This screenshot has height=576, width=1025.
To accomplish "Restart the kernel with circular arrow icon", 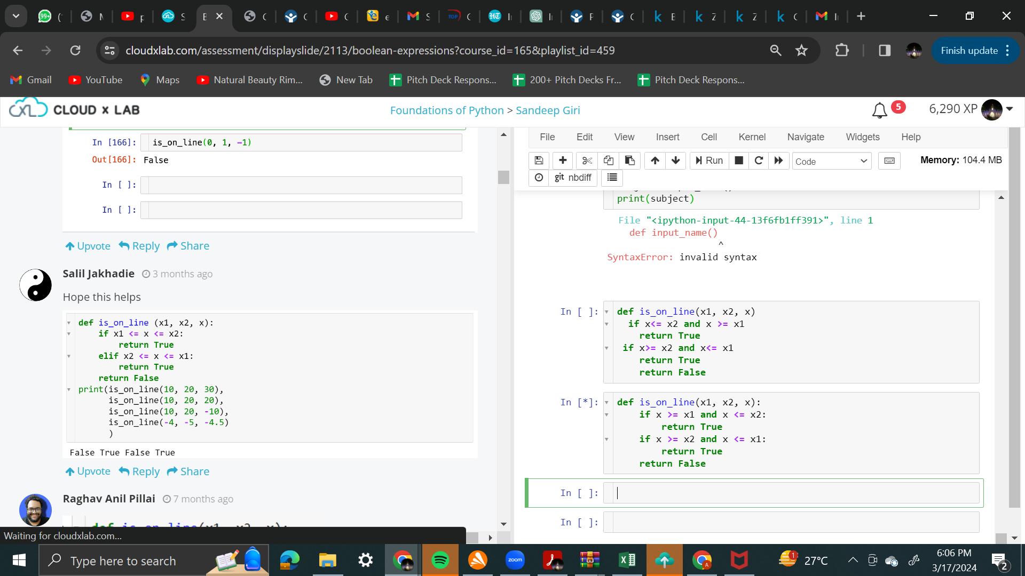I will 759,161.
